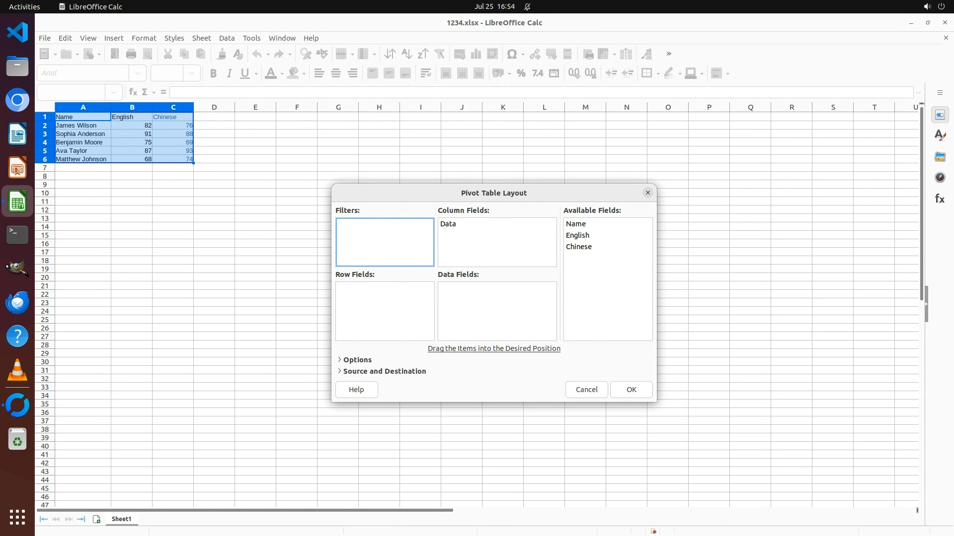
Task: Click the Format as Percent icon
Action: point(521,73)
